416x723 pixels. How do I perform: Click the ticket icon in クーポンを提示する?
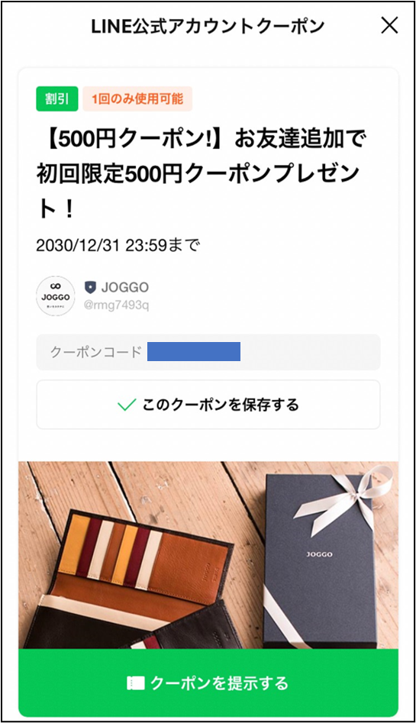(x=136, y=683)
